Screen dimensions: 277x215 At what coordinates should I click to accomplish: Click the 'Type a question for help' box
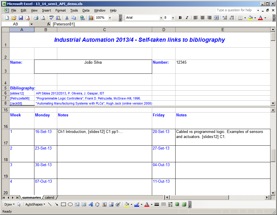coord(236,10)
